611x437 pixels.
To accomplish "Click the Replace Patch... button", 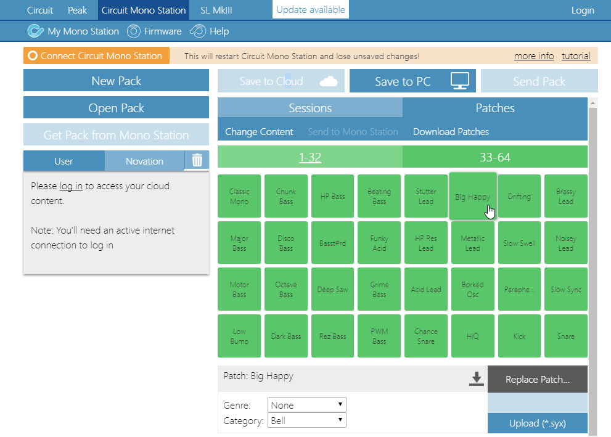I will [x=538, y=379].
